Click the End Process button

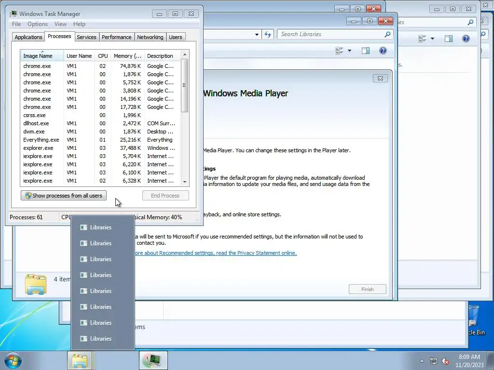point(165,196)
